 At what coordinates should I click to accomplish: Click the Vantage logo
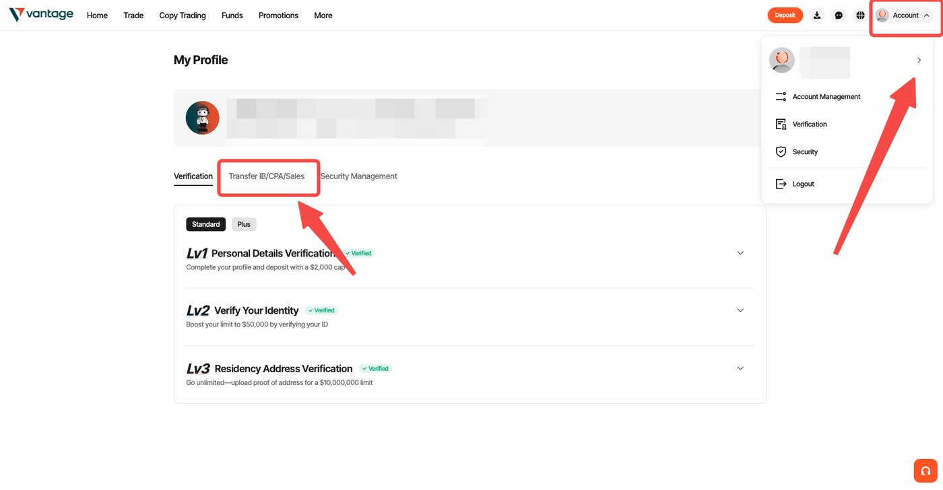[41, 15]
